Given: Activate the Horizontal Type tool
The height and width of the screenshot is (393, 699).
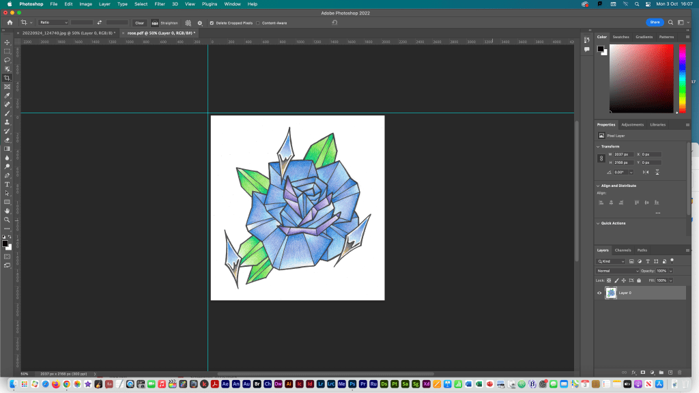Looking at the screenshot, I should (x=7, y=184).
